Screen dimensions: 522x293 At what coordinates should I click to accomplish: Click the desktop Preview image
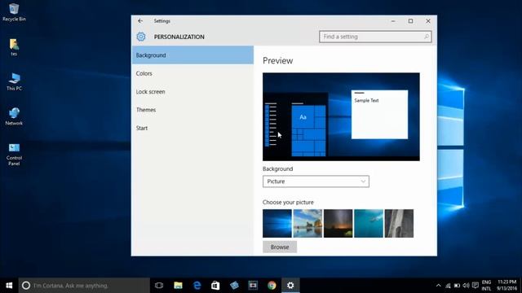tap(341, 117)
